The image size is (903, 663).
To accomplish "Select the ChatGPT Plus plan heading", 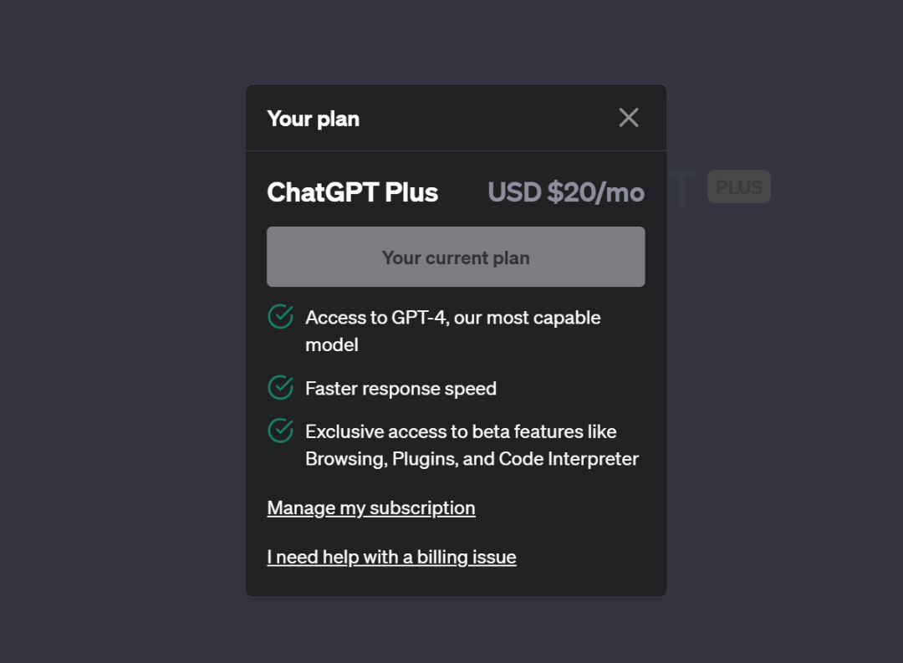I will click(353, 192).
